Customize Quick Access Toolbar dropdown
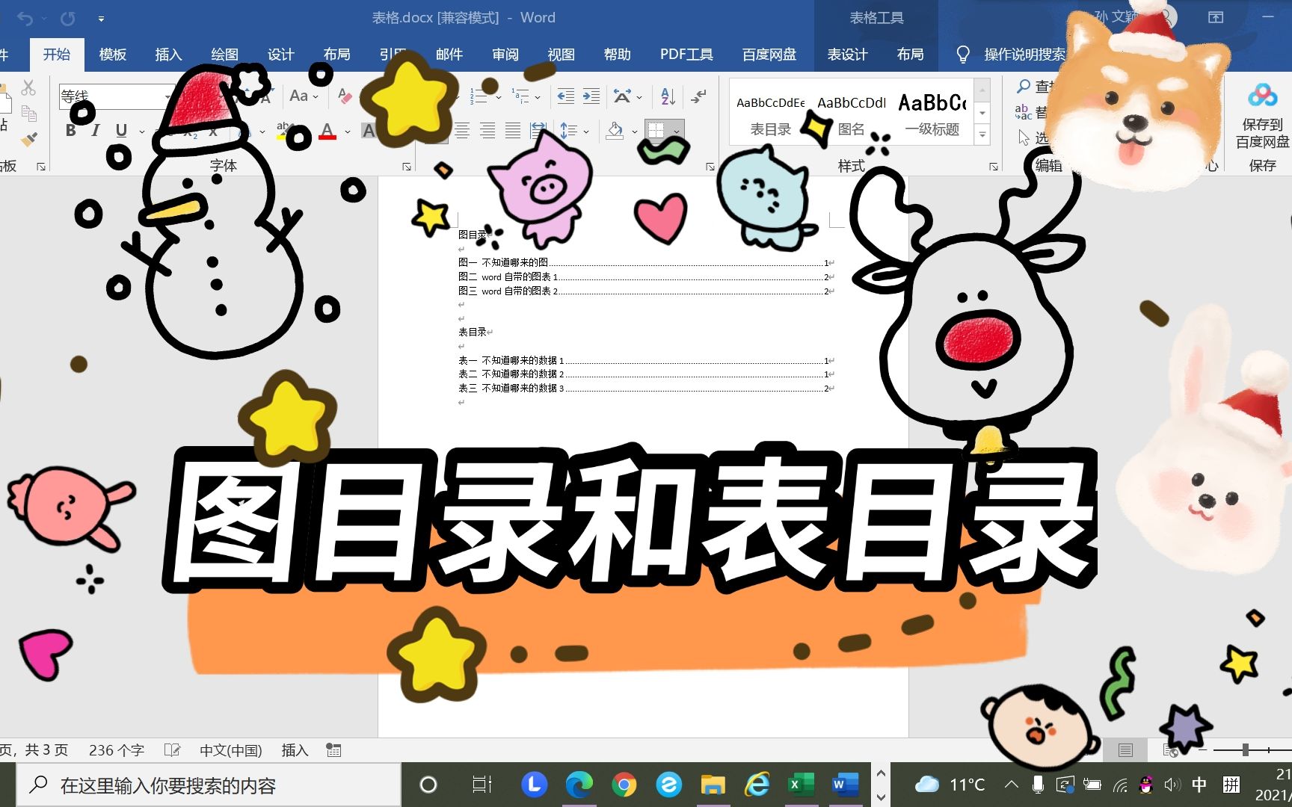This screenshot has width=1292, height=807. pyautogui.click(x=101, y=19)
